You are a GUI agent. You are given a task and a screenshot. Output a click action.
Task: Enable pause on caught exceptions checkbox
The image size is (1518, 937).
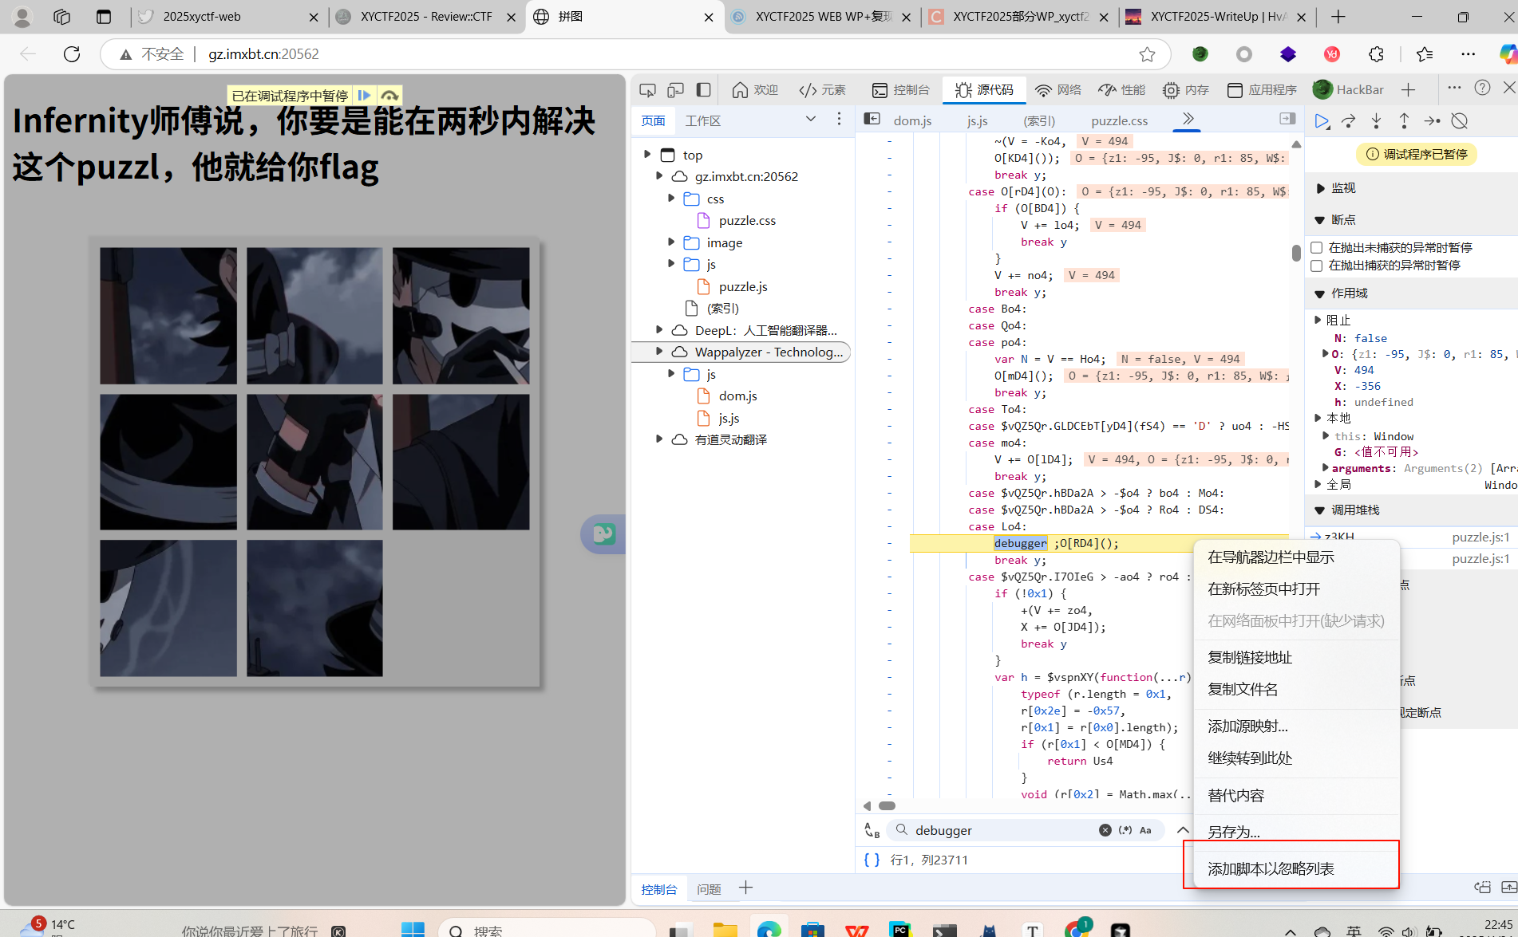(x=1317, y=265)
